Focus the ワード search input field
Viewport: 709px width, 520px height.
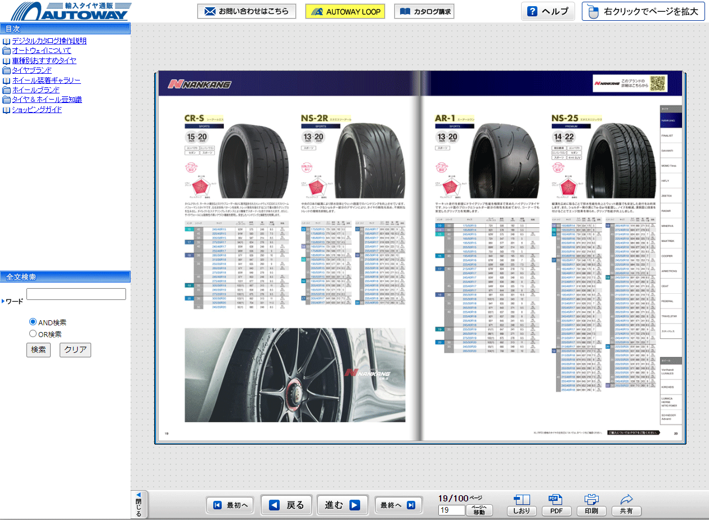76,294
